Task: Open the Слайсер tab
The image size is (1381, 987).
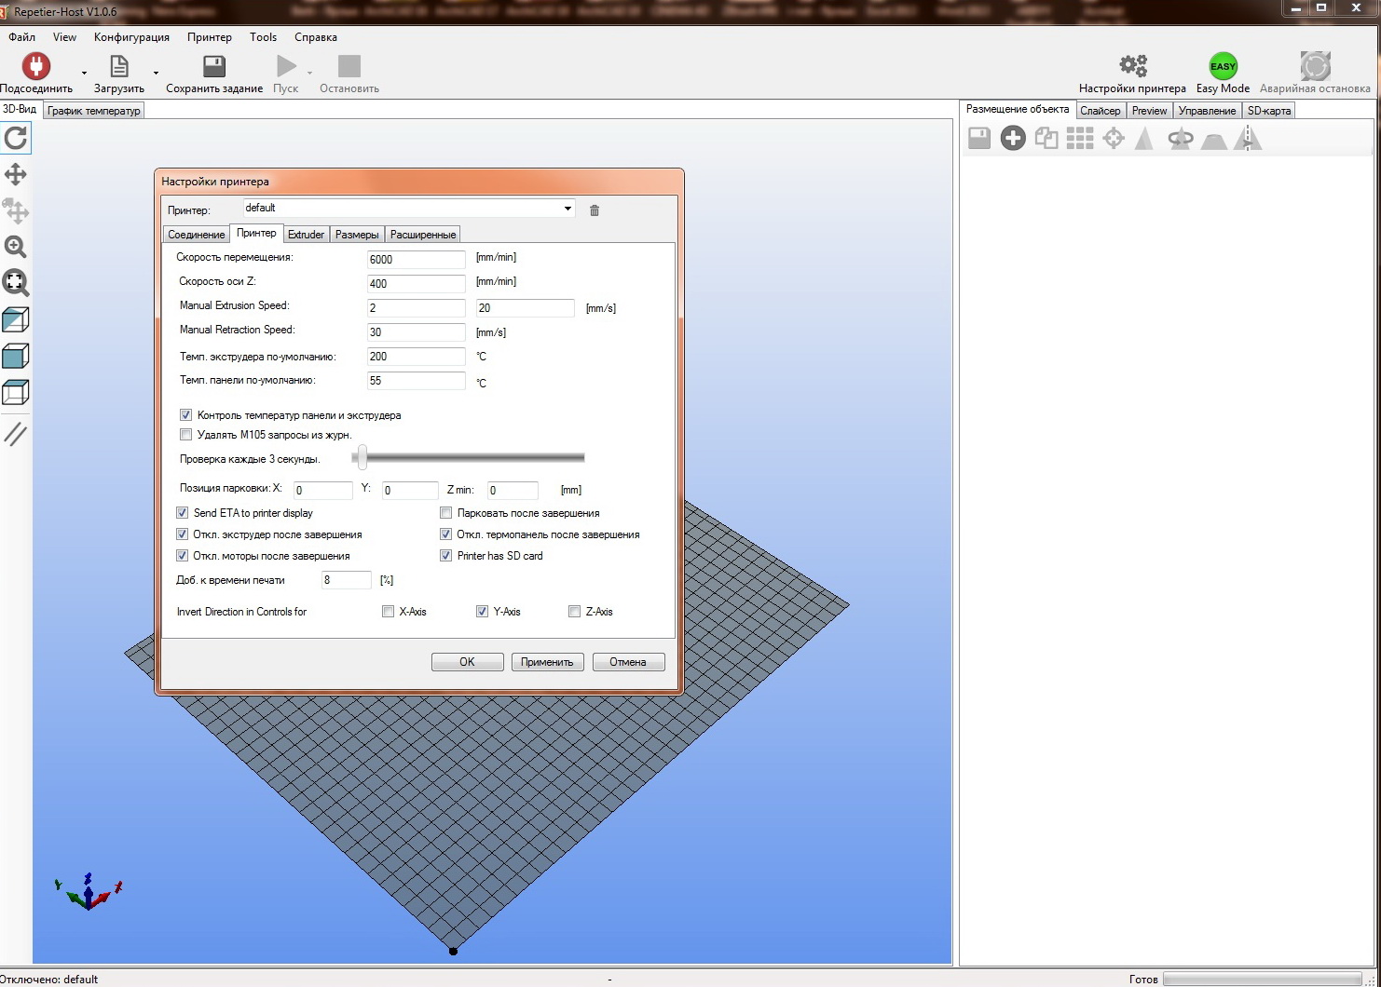Action: point(1101,111)
